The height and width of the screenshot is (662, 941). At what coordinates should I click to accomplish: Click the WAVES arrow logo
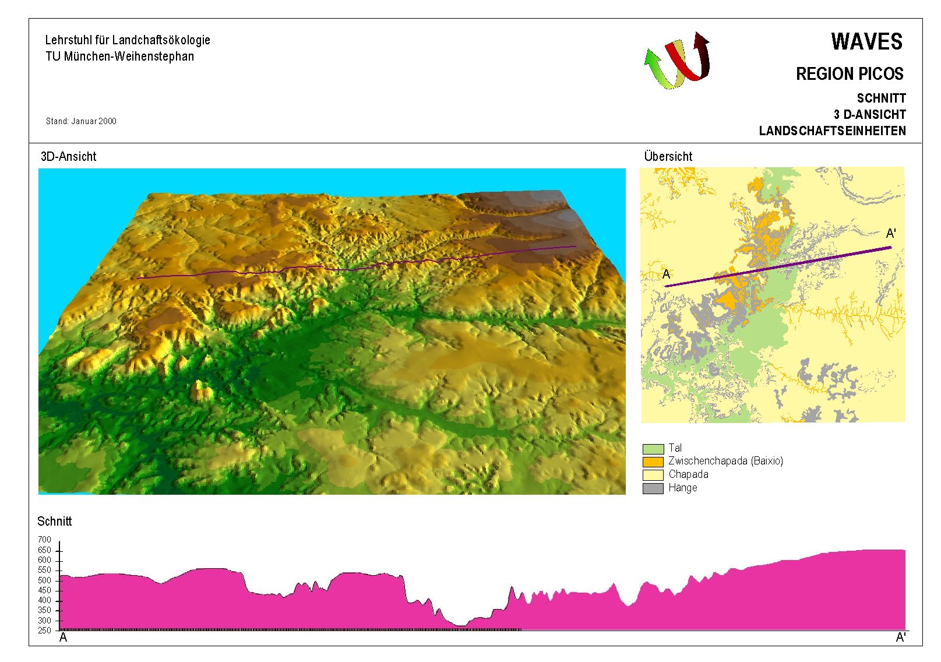[678, 61]
